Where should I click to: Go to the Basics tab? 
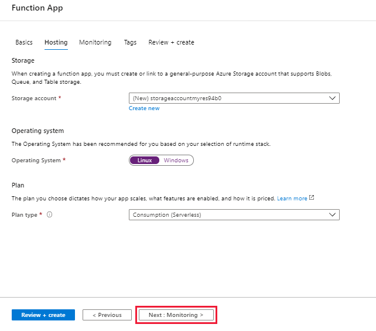coord(24,42)
